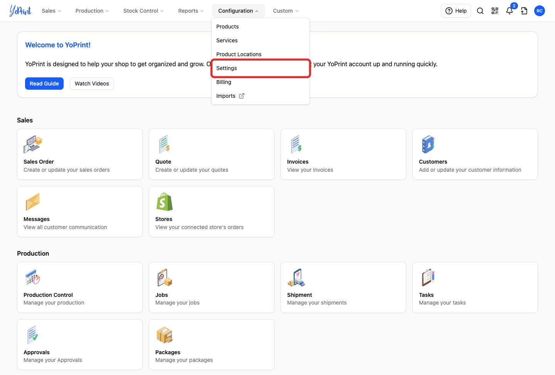The height and width of the screenshot is (375, 555).
Task: Click the QR code scanner icon
Action: 495,11
